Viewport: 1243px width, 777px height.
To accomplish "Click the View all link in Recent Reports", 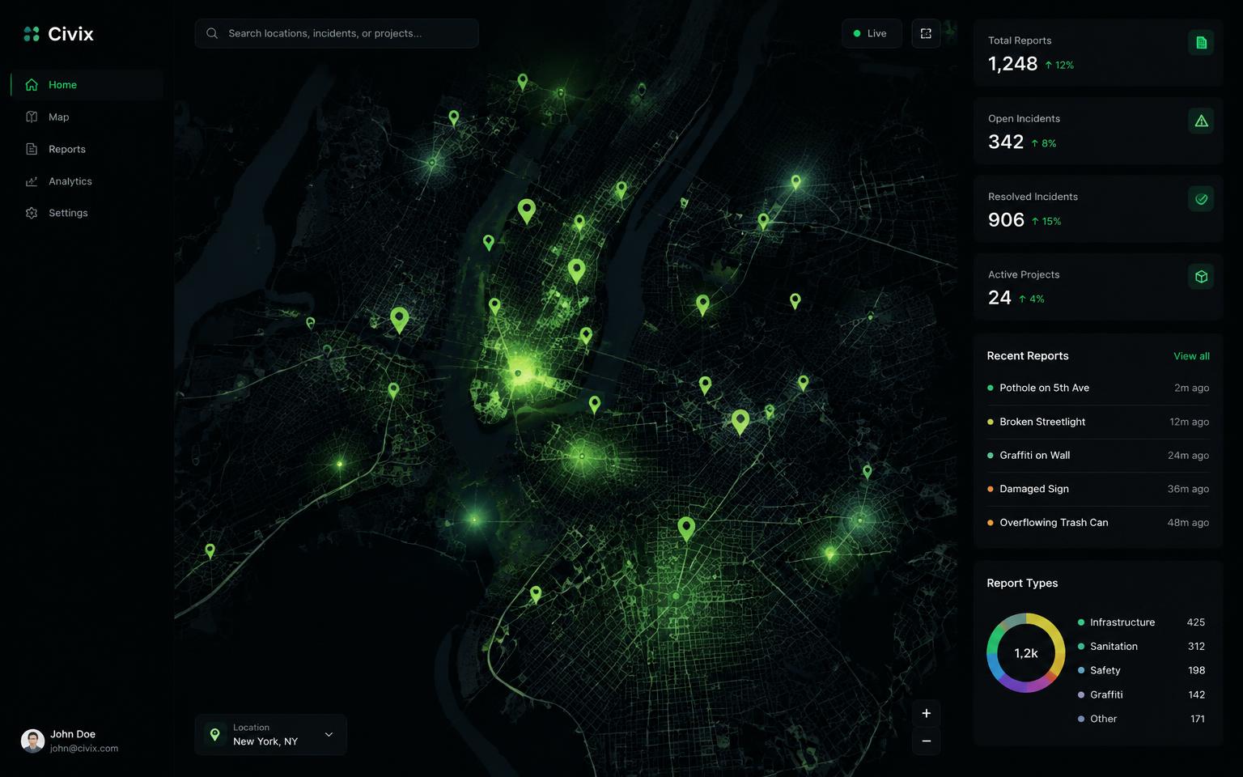I will pyautogui.click(x=1191, y=356).
